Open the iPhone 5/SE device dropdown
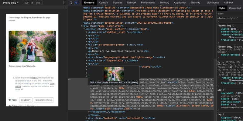This screenshot has width=243, height=121. [10, 3]
